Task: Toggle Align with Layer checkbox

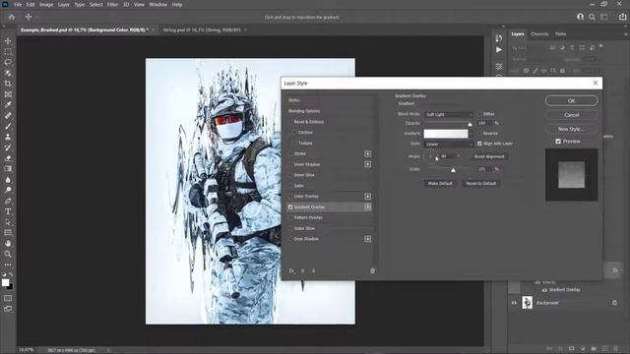Action: [x=479, y=144]
